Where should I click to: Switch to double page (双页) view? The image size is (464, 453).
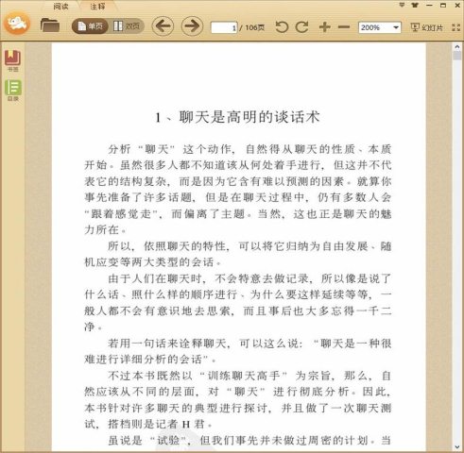(x=127, y=26)
